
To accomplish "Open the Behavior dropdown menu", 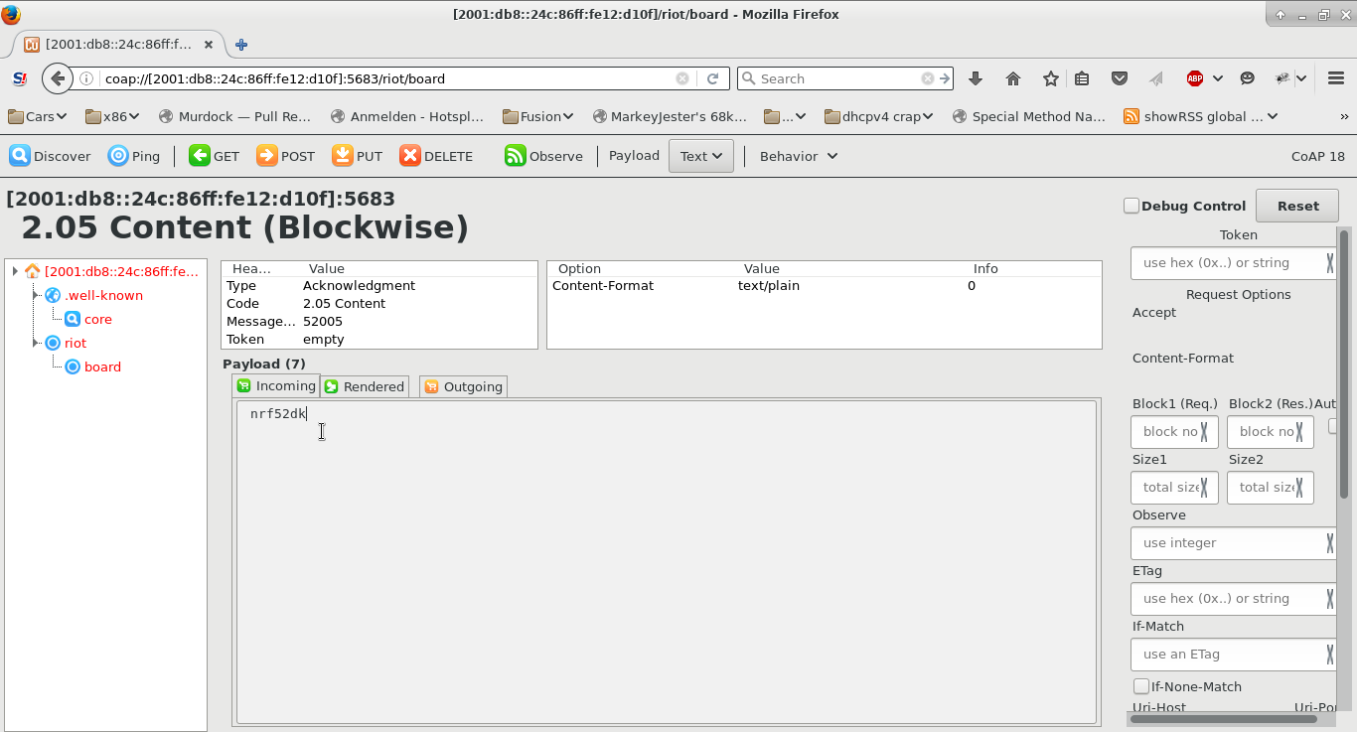I will point(799,156).
